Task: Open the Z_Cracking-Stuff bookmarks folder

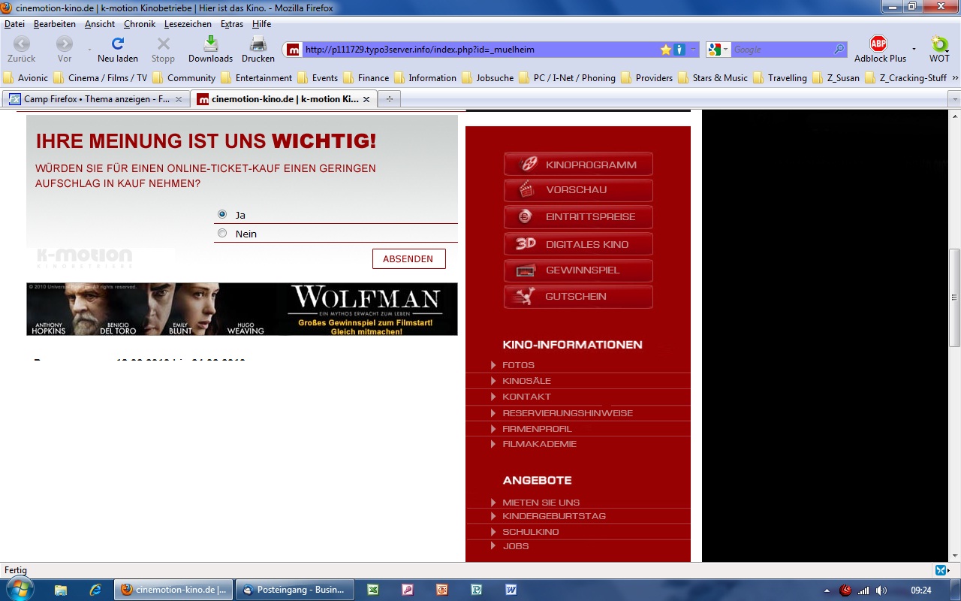Action: click(x=906, y=77)
